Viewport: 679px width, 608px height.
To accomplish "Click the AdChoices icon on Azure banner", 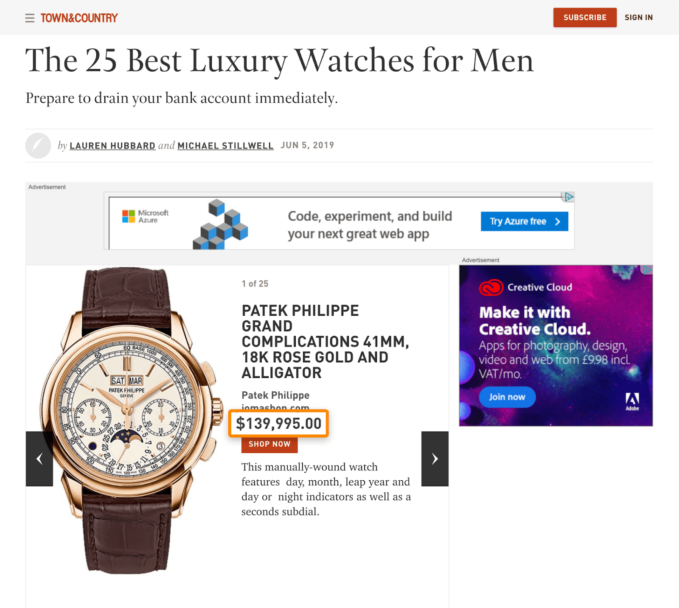I will [568, 197].
